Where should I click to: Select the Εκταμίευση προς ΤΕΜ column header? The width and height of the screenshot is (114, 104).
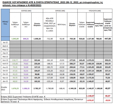pos(99,25)
